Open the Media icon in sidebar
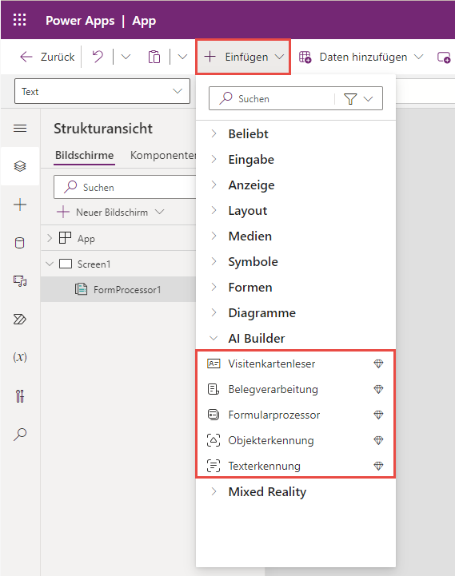This screenshot has width=455, height=576. click(x=20, y=281)
